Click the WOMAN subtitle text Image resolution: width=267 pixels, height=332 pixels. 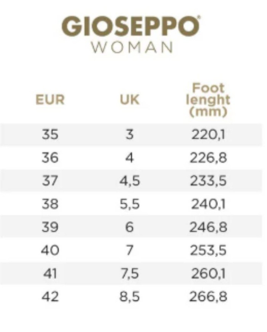coord(132,47)
